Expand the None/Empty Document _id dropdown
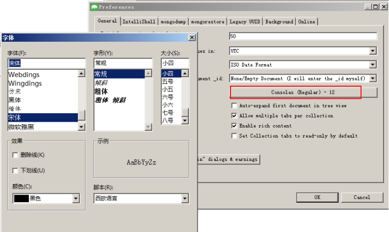Screen dimensions: 389x232 click(x=373, y=78)
